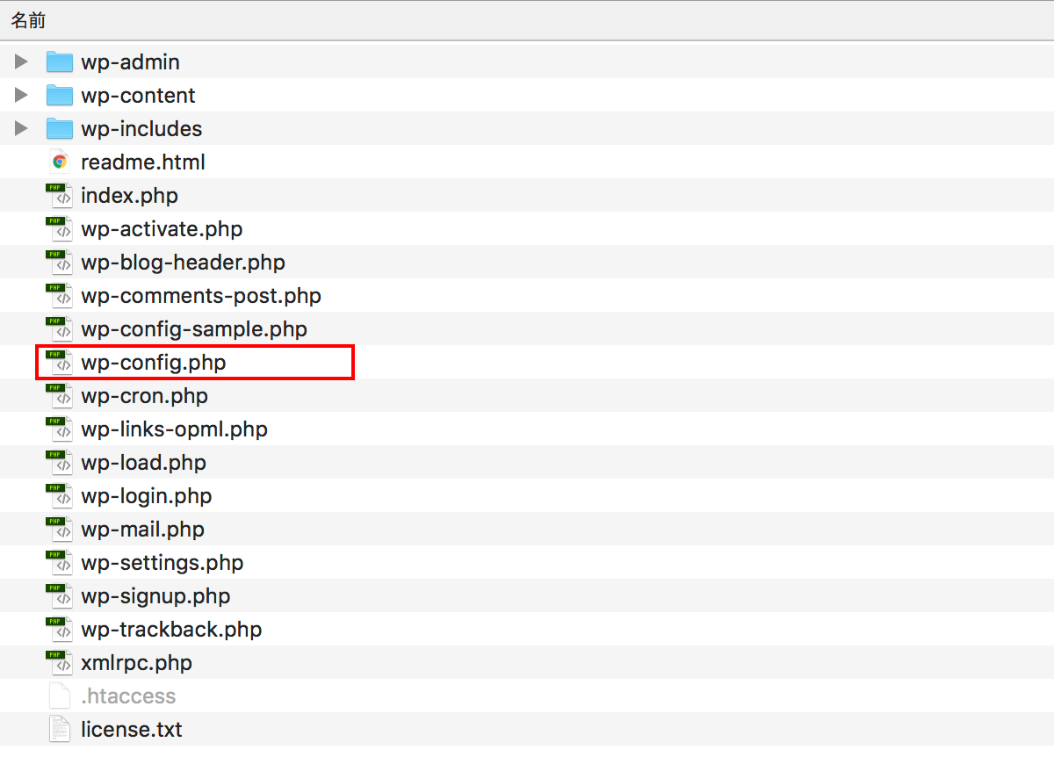Click the PHP icon of wp-login.php
Viewport: 1054px width, 764px height.
tap(59, 495)
